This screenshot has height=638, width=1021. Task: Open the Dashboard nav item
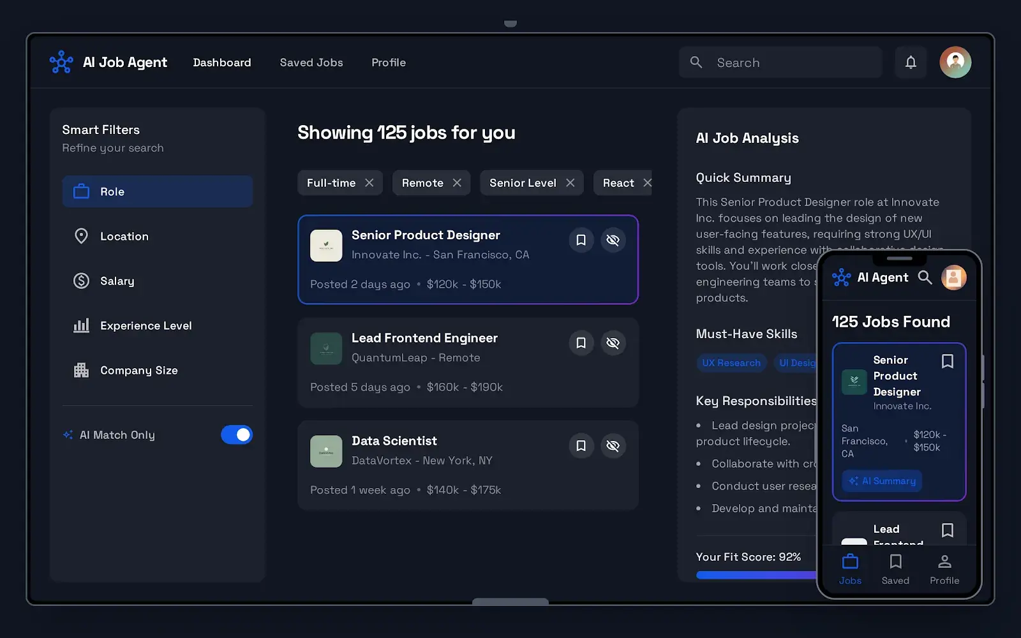(x=222, y=63)
